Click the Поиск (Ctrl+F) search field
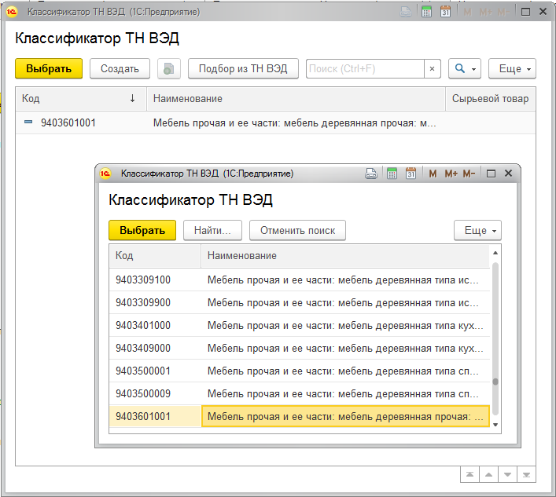This screenshot has width=556, height=497. (364, 69)
